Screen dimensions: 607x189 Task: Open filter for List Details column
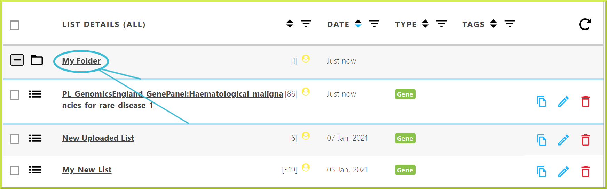click(x=306, y=24)
